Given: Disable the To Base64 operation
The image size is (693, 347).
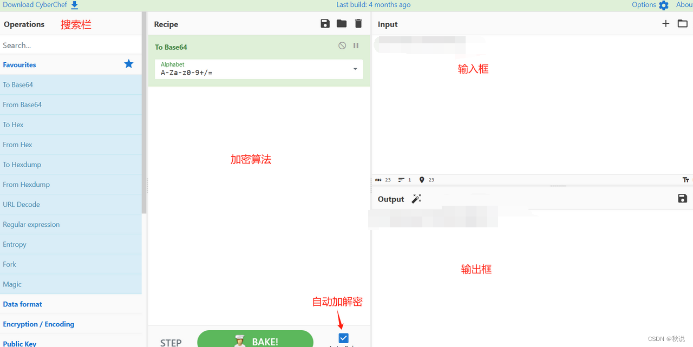Looking at the screenshot, I should [x=342, y=45].
